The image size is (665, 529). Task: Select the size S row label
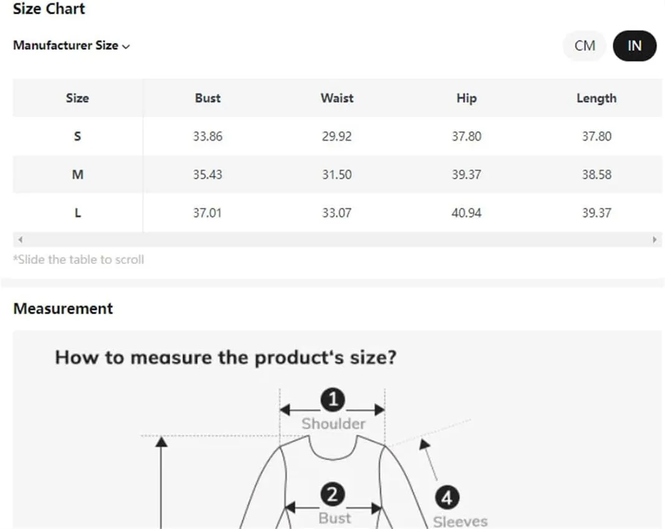[77, 136]
